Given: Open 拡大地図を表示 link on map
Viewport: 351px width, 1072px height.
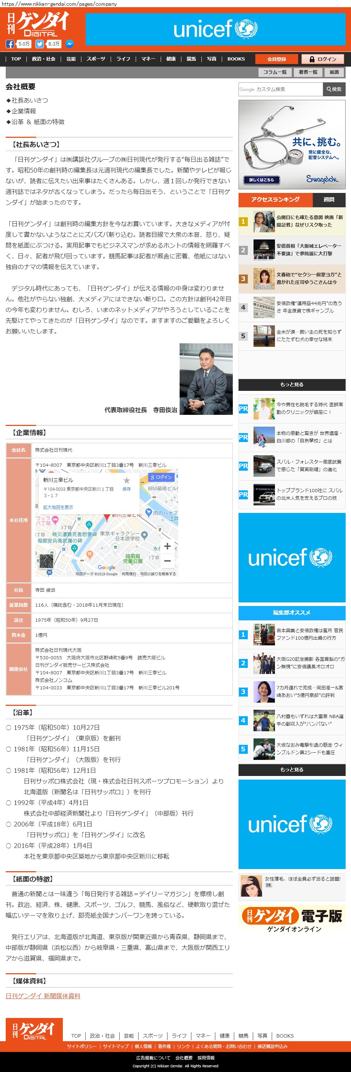Looking at the screenshot, I should pos(58,507).
